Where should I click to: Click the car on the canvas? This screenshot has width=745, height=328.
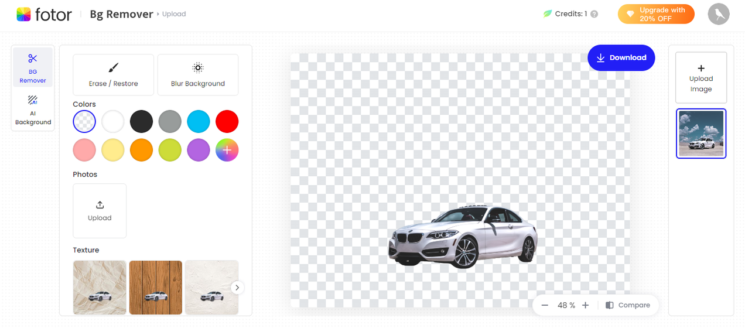coord(463,236)
